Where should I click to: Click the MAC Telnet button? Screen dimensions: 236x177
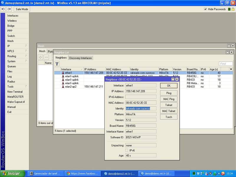[x=169, y=111]
